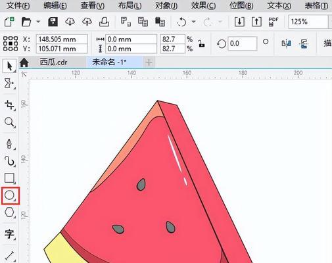Pick the Shape edit tool
This screenshot has width=332, height=263.
pyautogui.click(x=9, y=84)
